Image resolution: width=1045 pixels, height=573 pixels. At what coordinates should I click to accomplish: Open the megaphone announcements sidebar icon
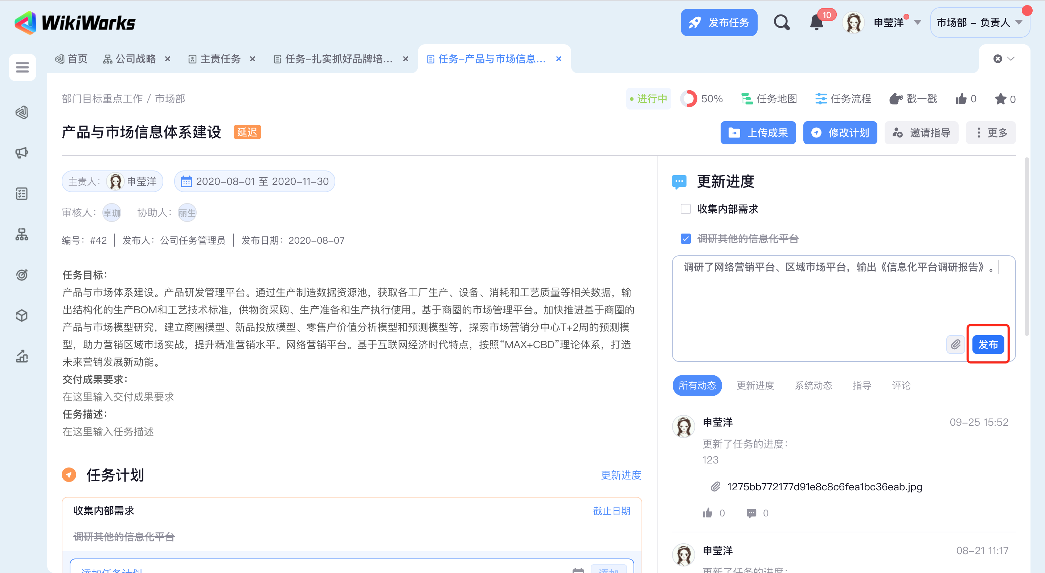(x=22, y=153)
